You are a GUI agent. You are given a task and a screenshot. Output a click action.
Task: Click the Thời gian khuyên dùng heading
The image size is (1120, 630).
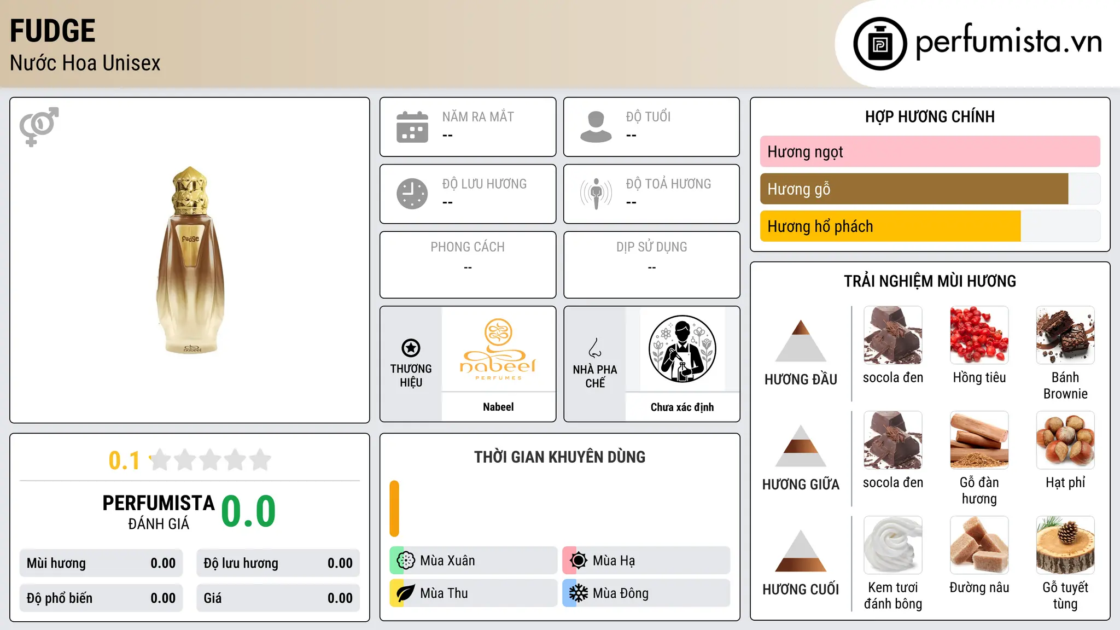(x=559, y=457)
